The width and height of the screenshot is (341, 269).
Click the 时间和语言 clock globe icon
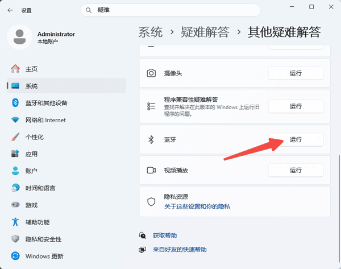[x=15, y=188]
